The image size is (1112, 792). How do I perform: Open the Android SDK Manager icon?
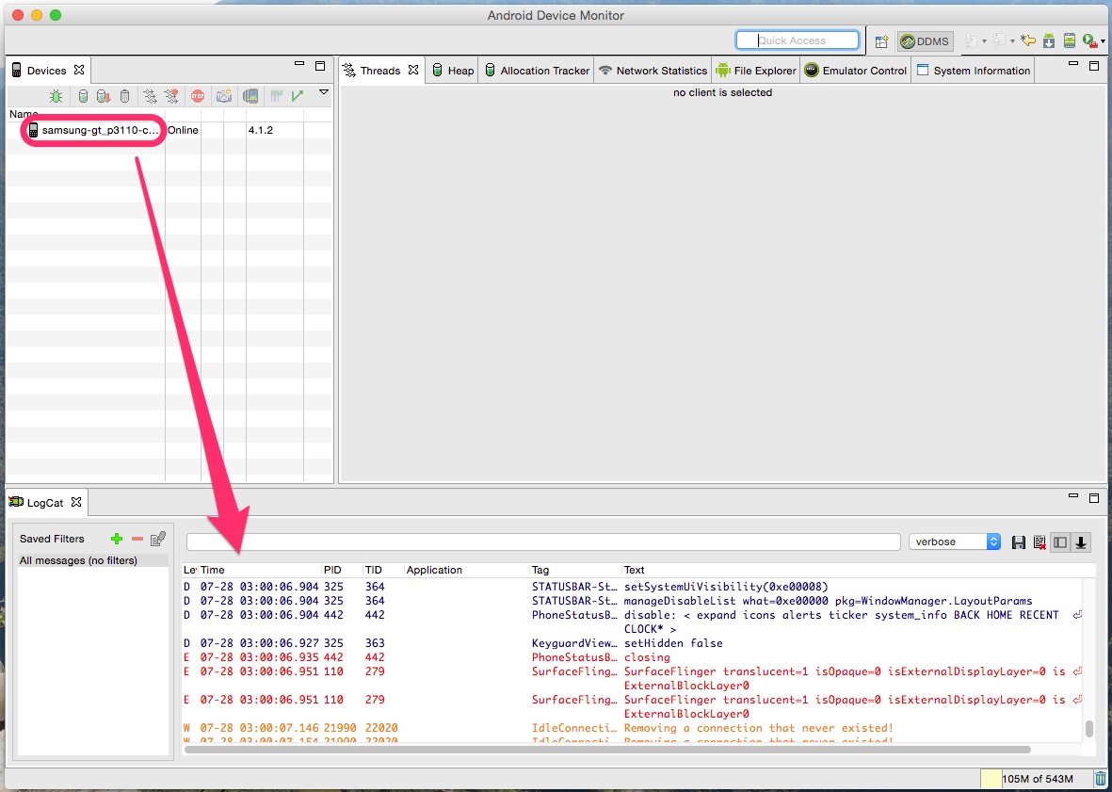click(x=1049, y=41)
